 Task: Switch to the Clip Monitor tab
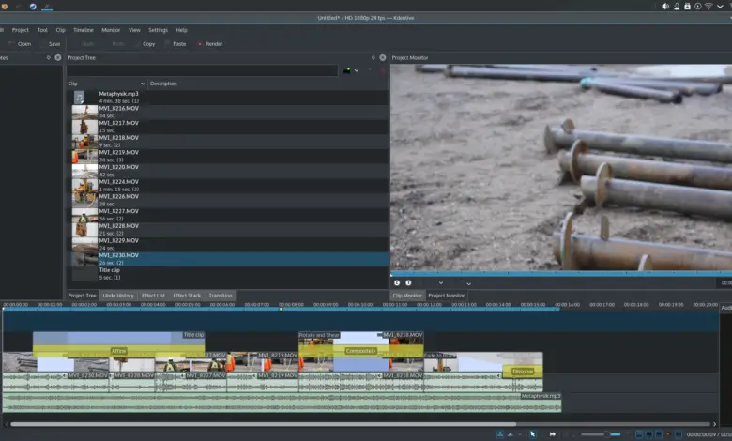tap(406, 296)
